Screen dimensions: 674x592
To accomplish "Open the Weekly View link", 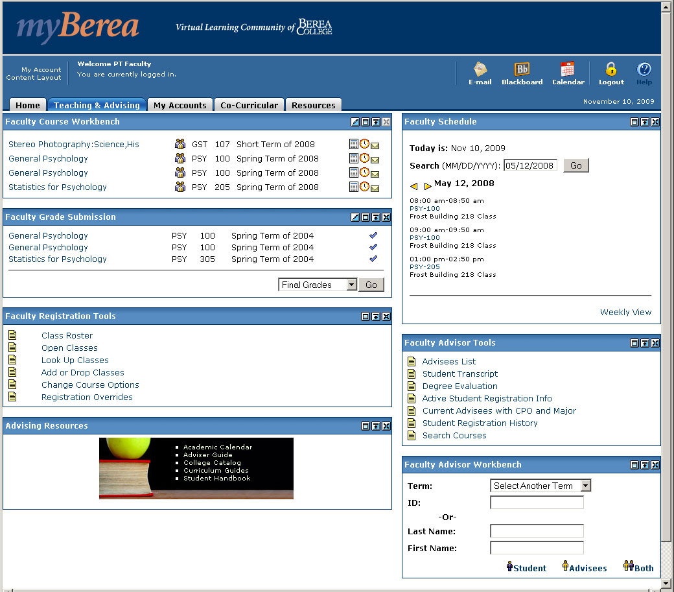I will (625, 312).
